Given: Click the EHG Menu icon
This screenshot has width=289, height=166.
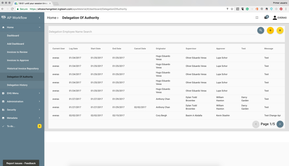Looking at the screenshot, I should (x=3, y=93).
